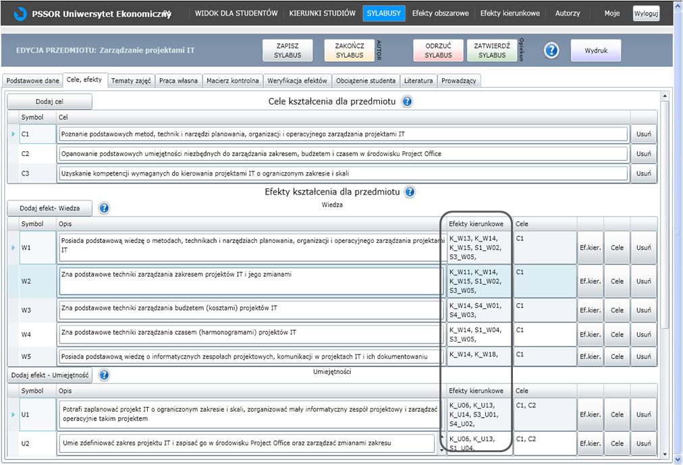Select the W2 symbol cell
The width and height of the screenshot is (683, 465).
pos(38,281)
